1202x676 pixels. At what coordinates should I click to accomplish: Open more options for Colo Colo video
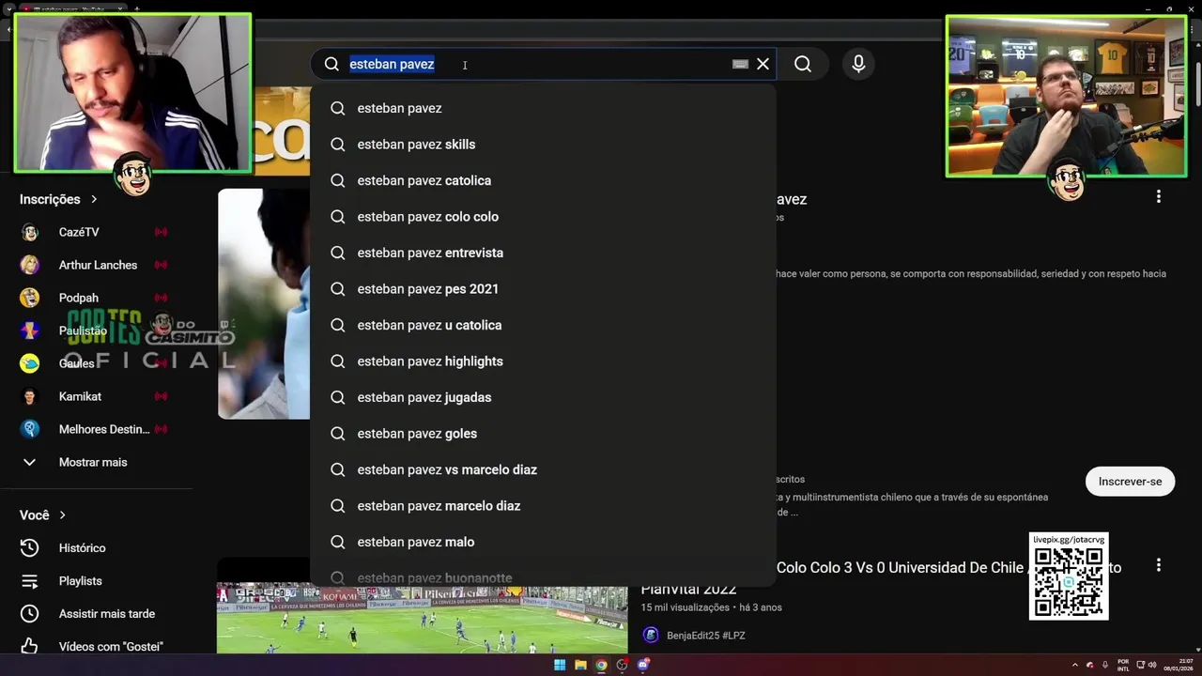(x=1159, y=565)
